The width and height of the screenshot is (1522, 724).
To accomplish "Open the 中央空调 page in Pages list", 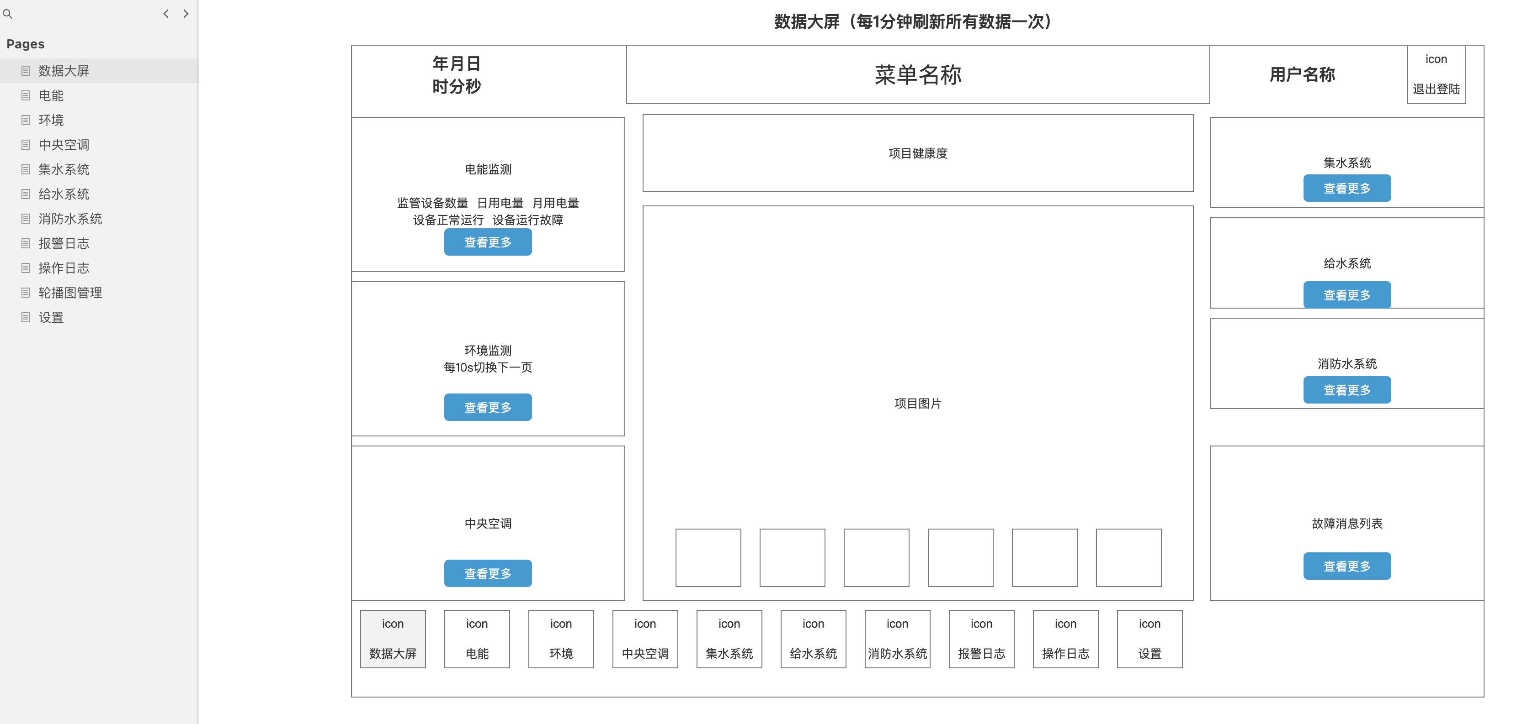I will (x=99, y=145).
